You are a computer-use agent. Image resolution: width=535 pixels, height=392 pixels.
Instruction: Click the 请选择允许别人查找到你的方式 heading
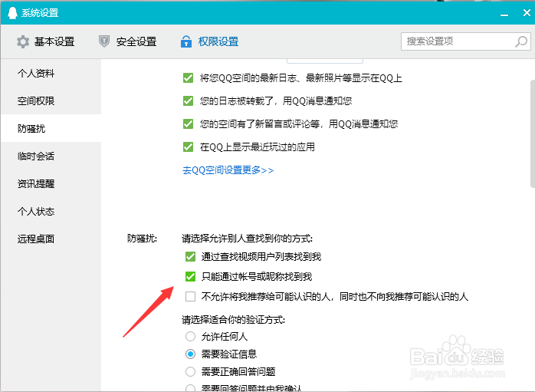point(248,238)
